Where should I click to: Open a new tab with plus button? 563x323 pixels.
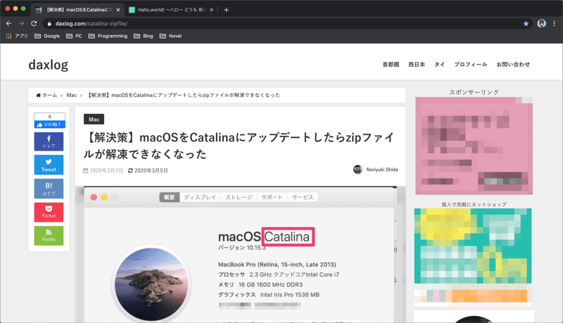point(226,10)
